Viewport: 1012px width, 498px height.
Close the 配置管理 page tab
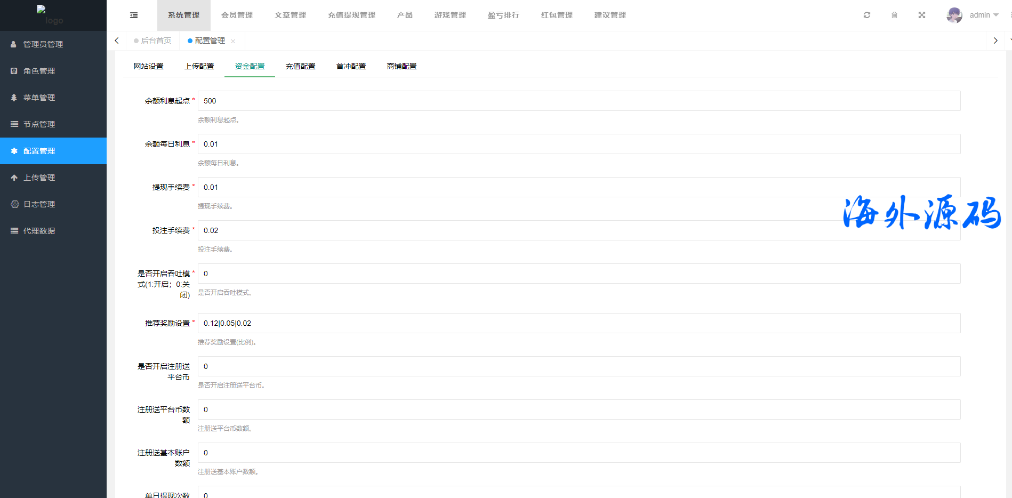point(233,41)
